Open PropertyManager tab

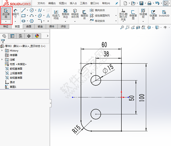click(12, 36)
